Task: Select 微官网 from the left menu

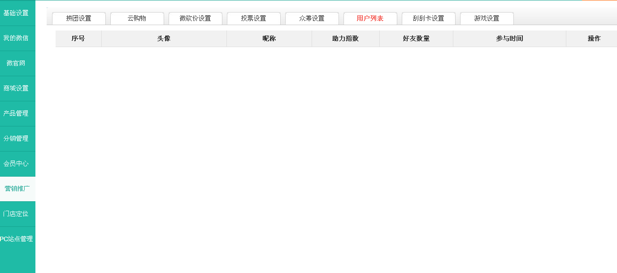Action: tap(16, 63)
